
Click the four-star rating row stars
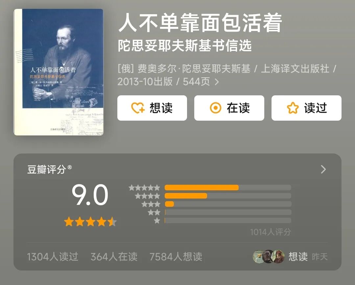pos(148,196)
